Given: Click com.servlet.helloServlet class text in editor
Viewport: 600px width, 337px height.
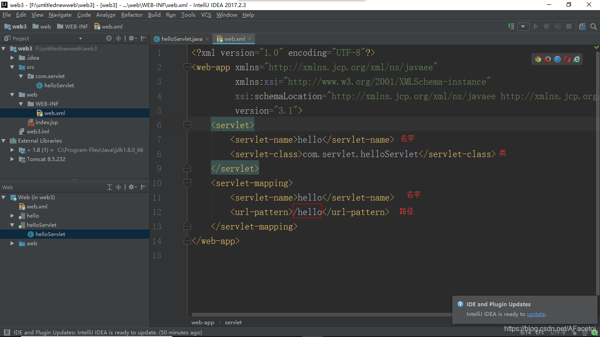Looking at the screenshot, I should [361, 154].
